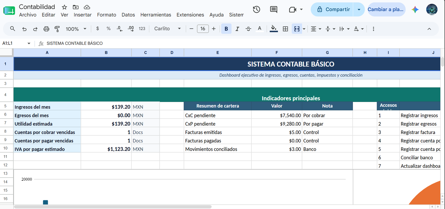This screenshot has width=445, height=209.
Task: Click the Contabilidad document title
Action: [37, 7]
